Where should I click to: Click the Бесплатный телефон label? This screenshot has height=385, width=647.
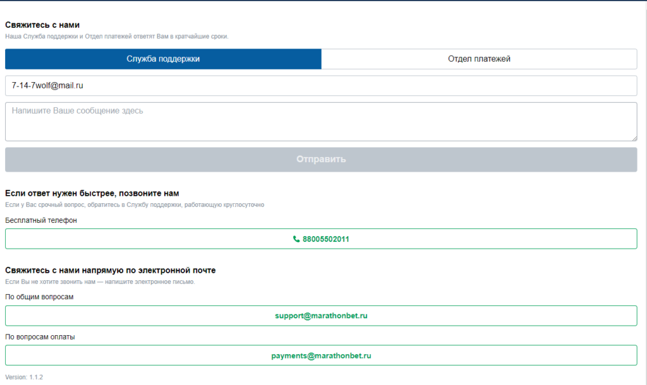coord(41,220)
